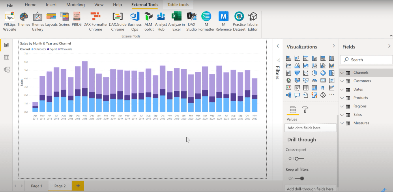
Task: Open the Fields well tab in Visualizations
Action: pyautogui.click(x=293, y=110)
